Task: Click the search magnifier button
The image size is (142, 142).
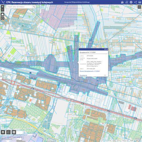Action: click(x=34, y=7)
